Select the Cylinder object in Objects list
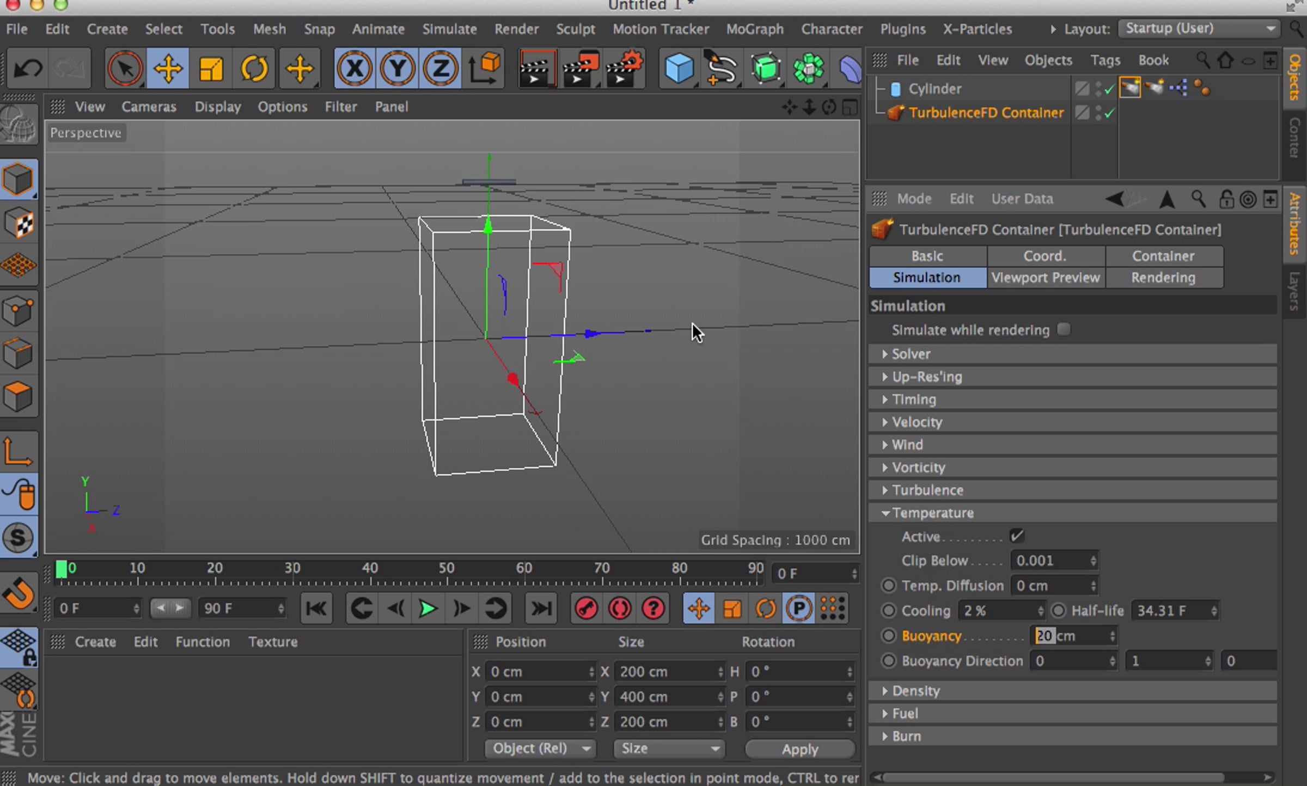Viewport: 1307px width, 786px height. pyautogui.click(x=935, y=89)
